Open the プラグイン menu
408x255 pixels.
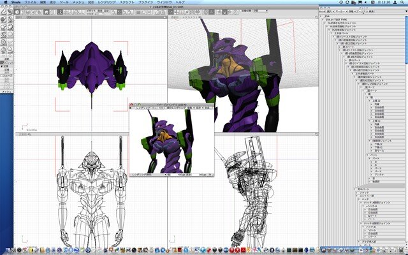[x=146, y=2]
